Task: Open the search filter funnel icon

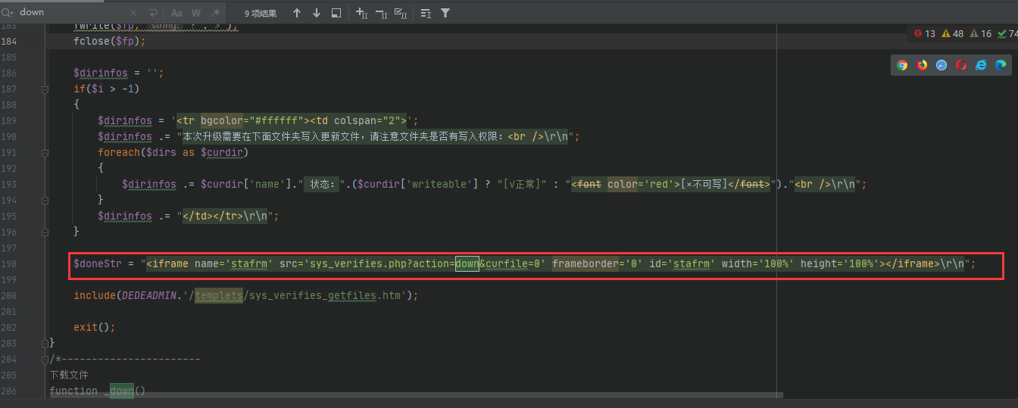Action: (x=445, y=13)
